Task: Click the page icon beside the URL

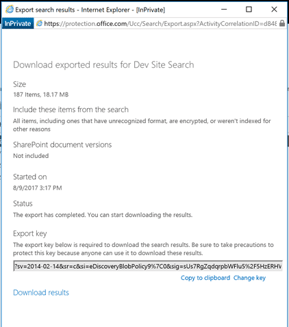Action: (x=39, y=23)
